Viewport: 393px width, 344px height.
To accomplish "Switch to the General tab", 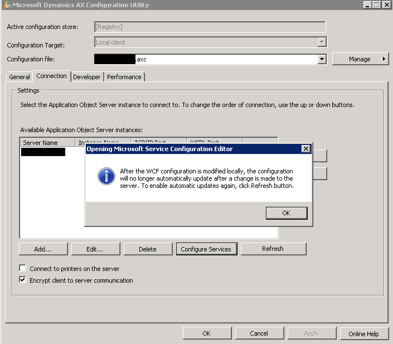I will (x=20, y=77).
